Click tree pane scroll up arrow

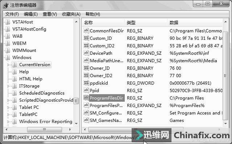76,22
